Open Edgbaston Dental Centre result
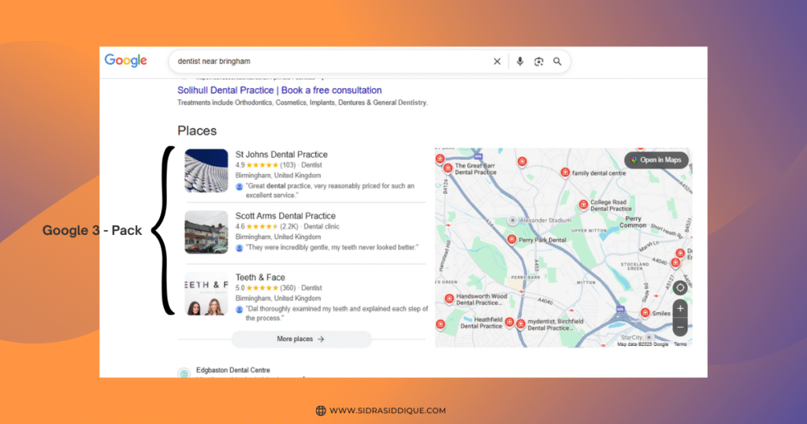The width and height of the screenshot is (807, 424). tap(232, 370)
